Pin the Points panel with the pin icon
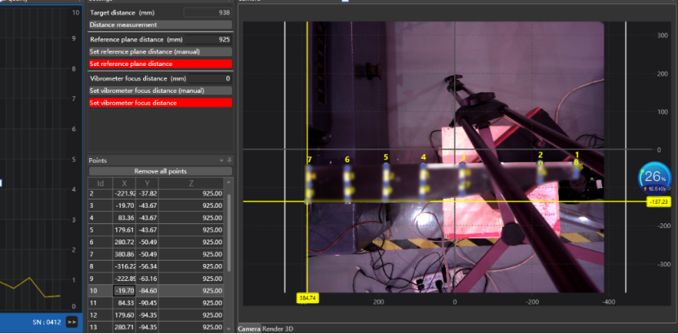The width and height of the screenshot is (678, 334). click(x=229, y=160)
